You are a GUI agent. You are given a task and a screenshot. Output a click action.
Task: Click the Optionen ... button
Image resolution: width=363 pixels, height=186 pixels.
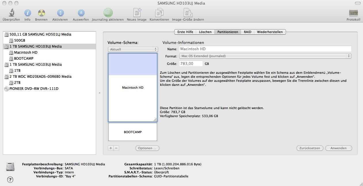click(147, 148)
